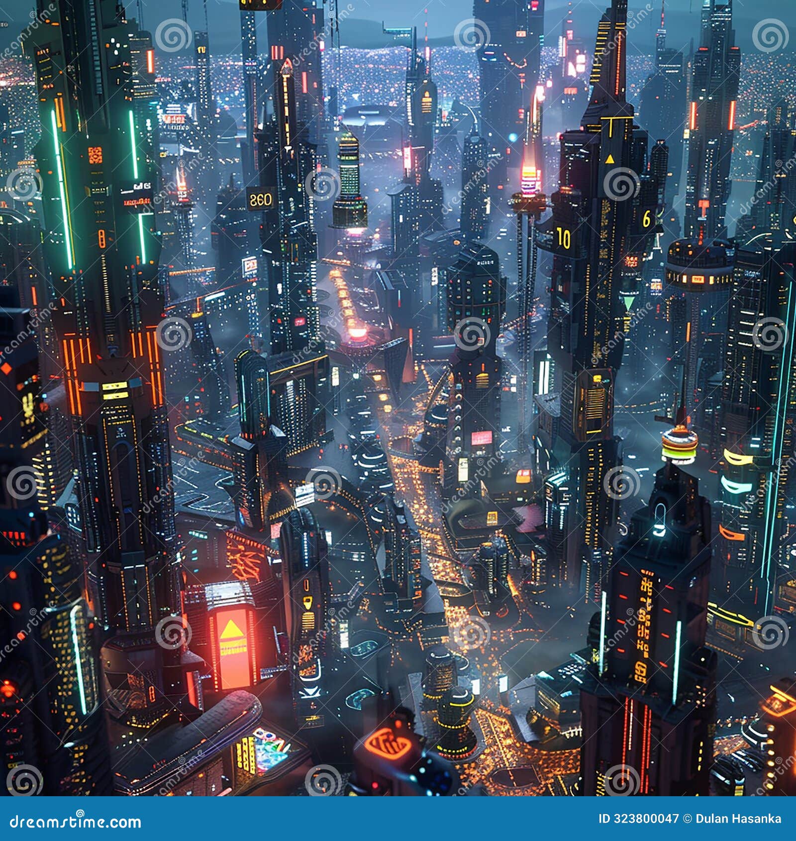Select the yellow triangle symbol on the dark tower
The image size is (796, 841).
609,159
